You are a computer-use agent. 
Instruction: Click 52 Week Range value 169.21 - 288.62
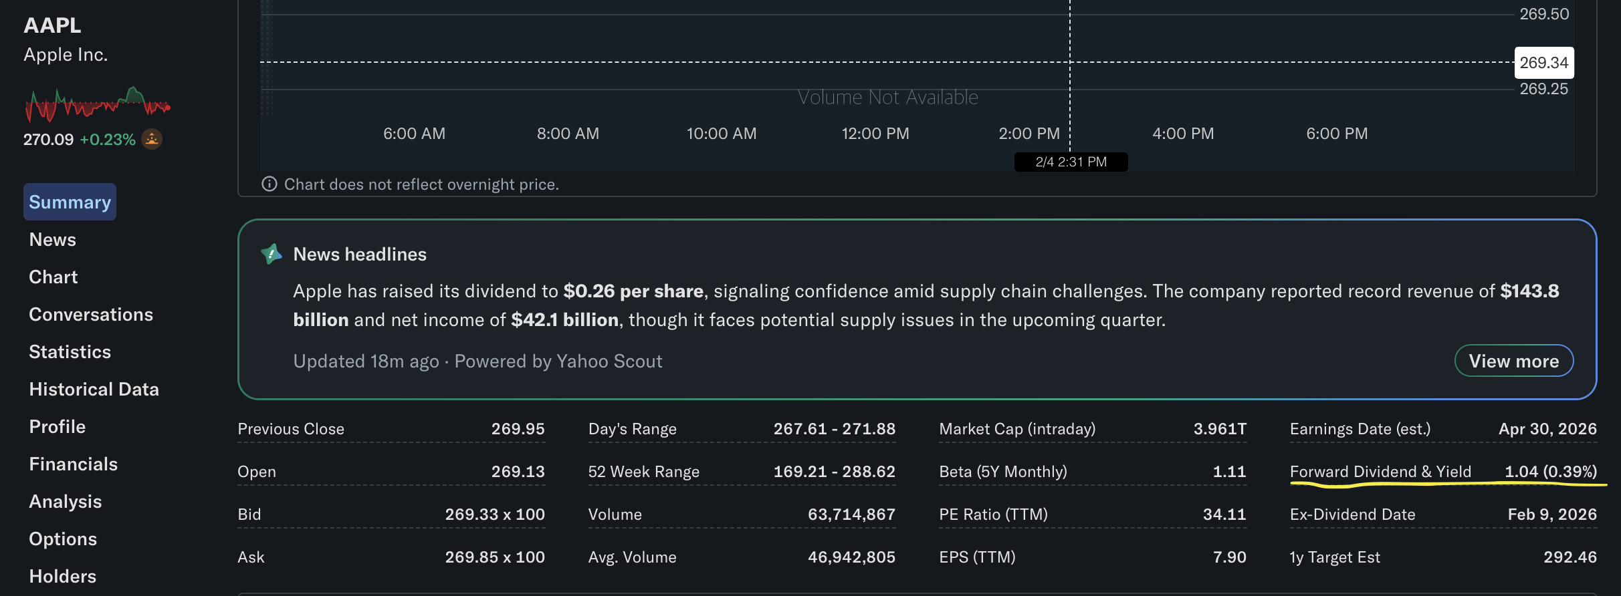835,472
